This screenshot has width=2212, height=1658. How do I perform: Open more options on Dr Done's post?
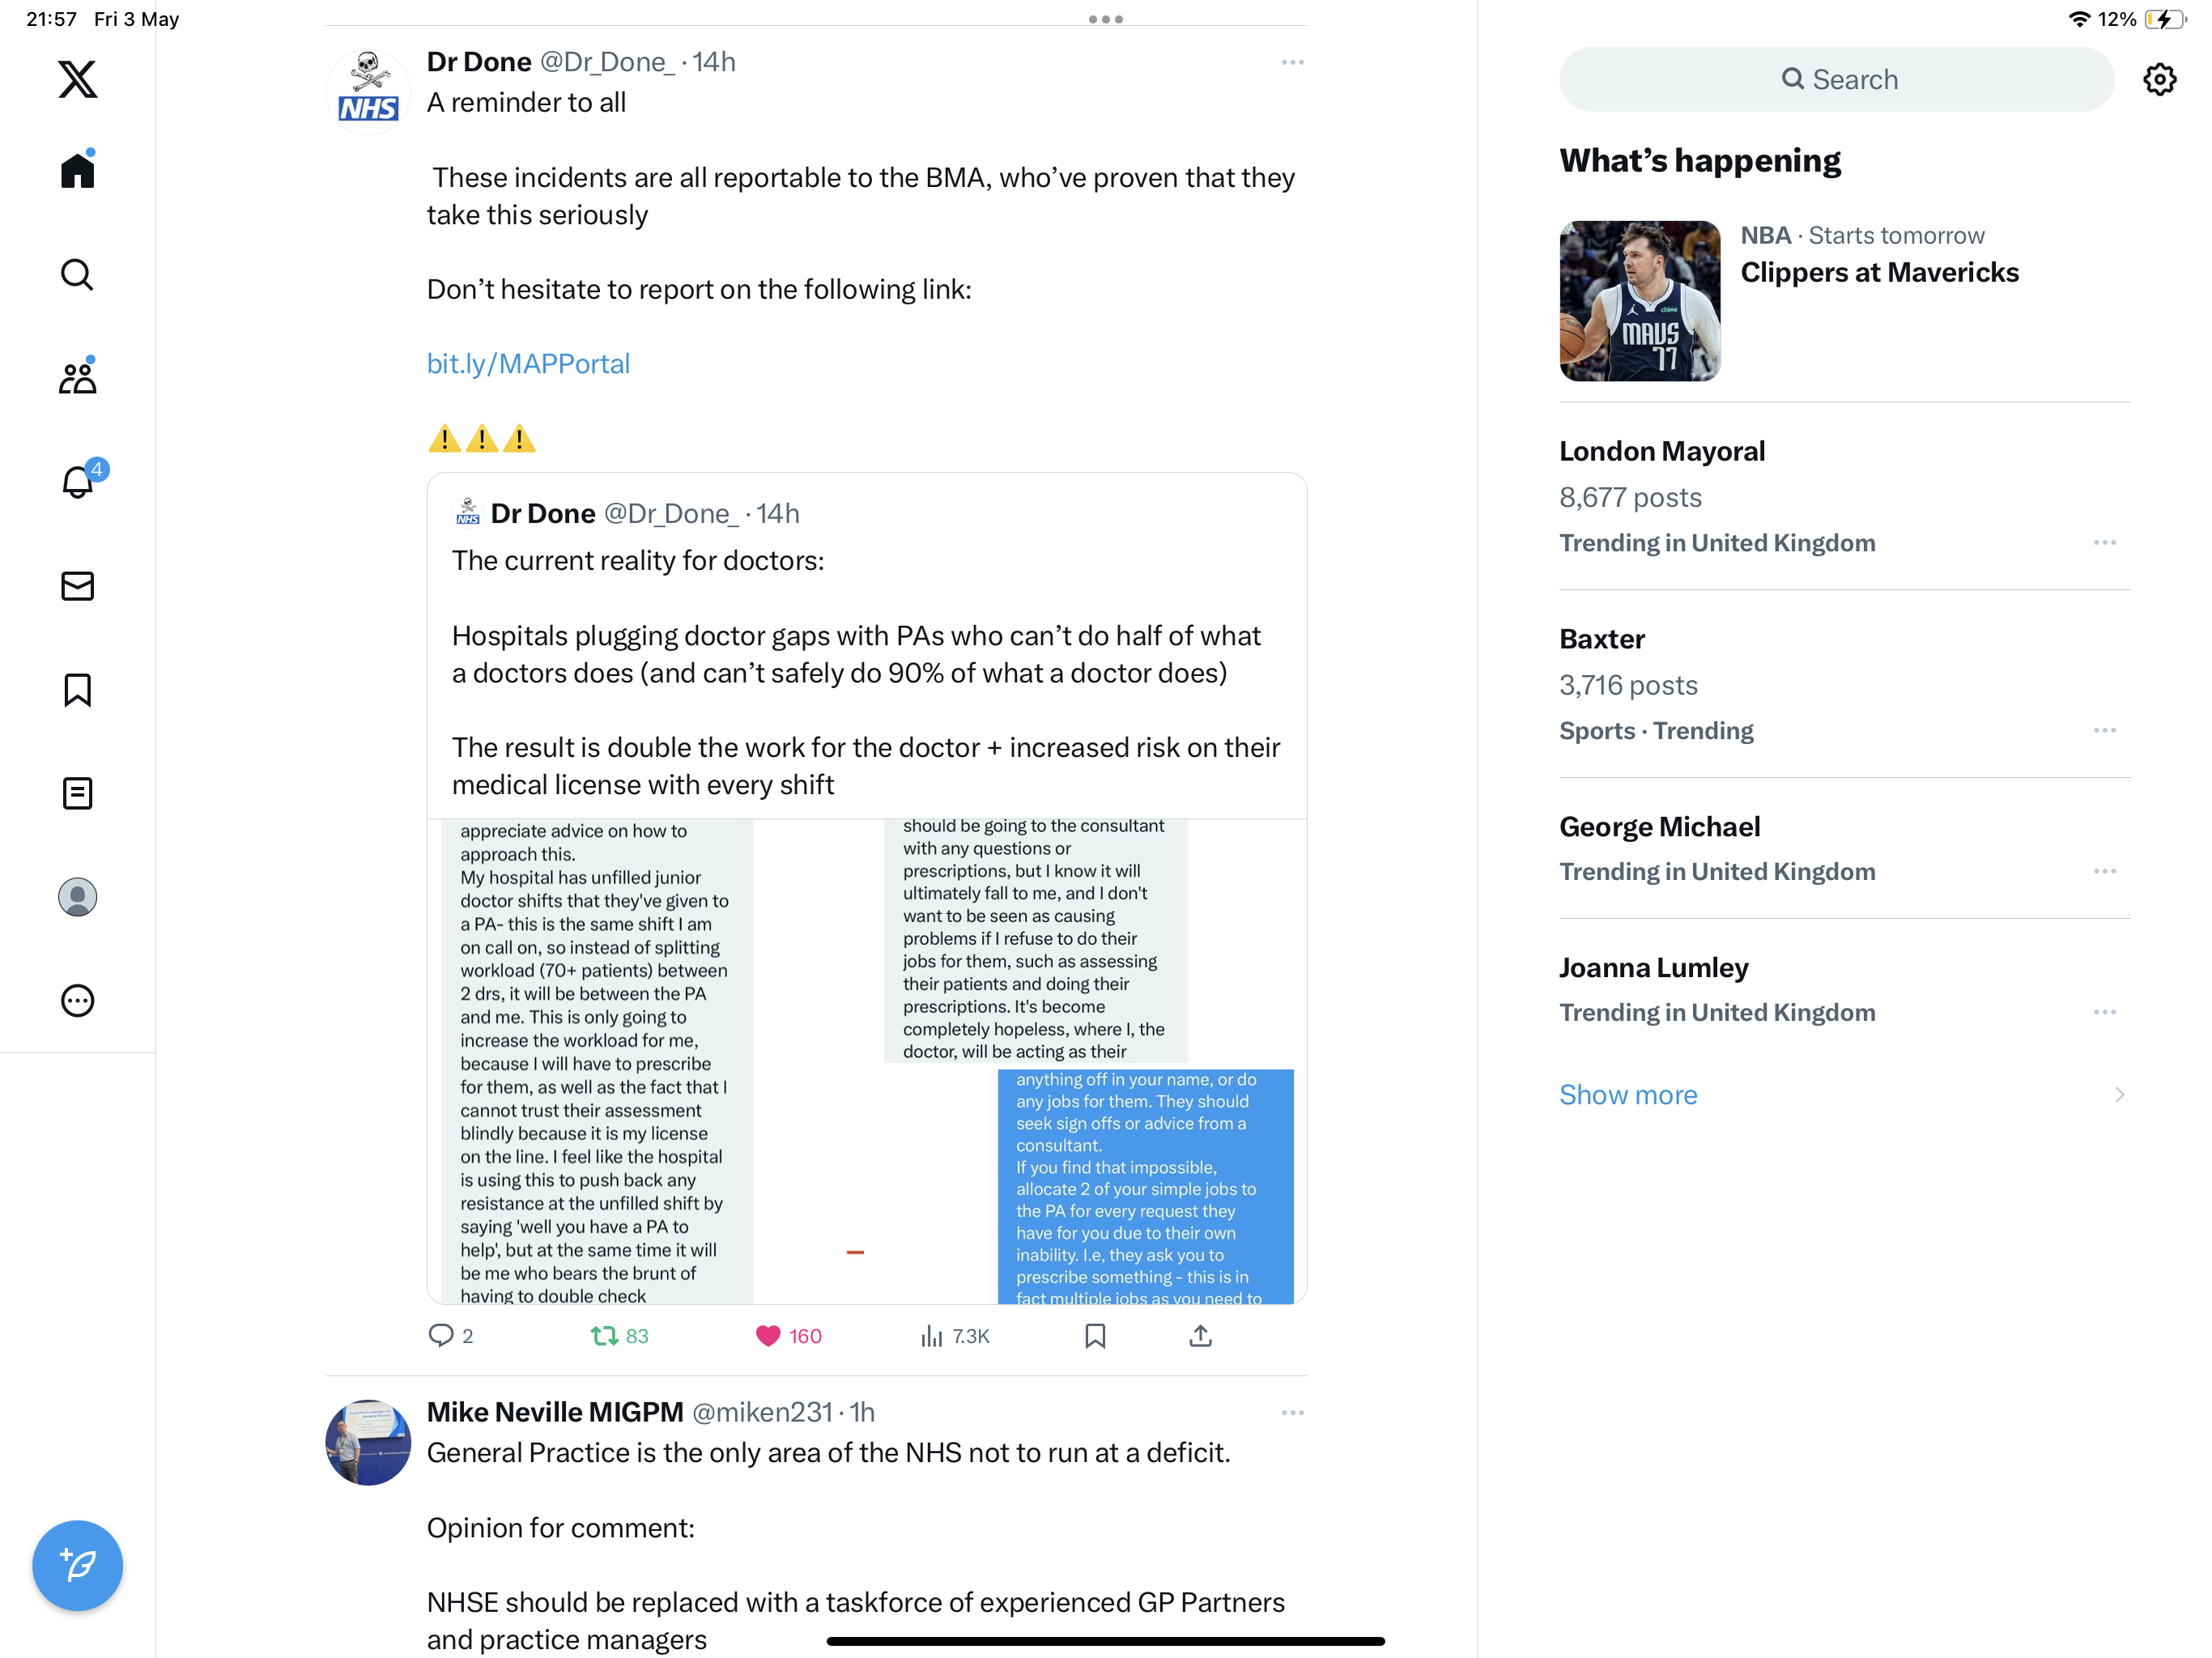(x=1292, y=62)
